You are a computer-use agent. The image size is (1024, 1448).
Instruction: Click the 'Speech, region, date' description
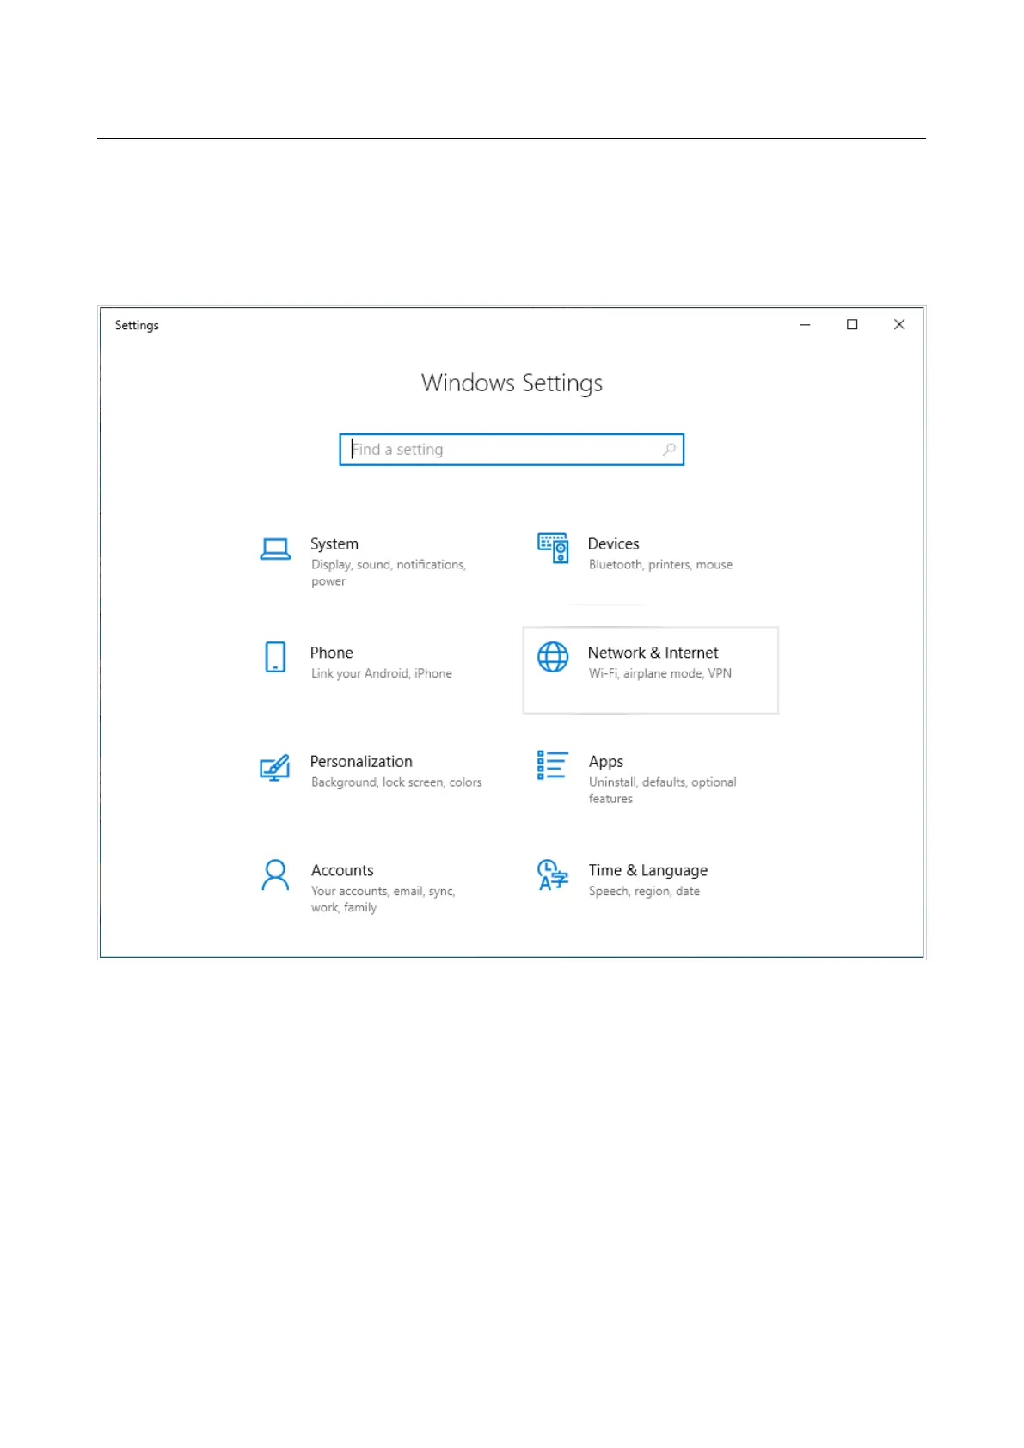point(644,892)
